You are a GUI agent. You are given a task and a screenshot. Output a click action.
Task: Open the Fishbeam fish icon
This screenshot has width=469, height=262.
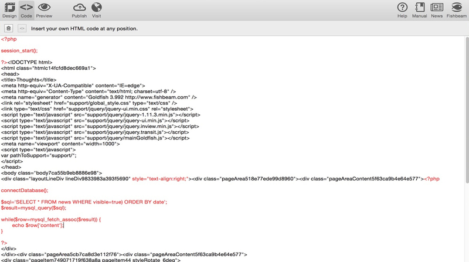(457, 10)
